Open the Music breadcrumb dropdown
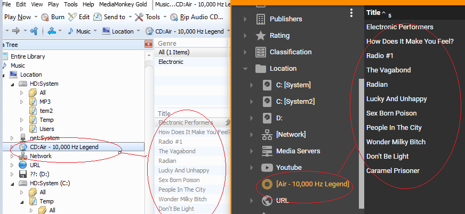 coord(94,31)
